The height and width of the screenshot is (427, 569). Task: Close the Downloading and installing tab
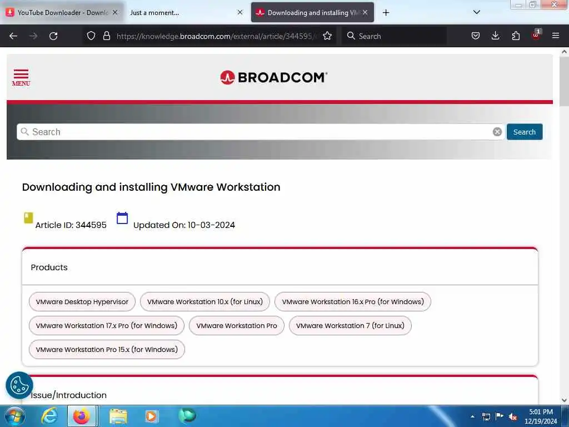pos(365,12)
